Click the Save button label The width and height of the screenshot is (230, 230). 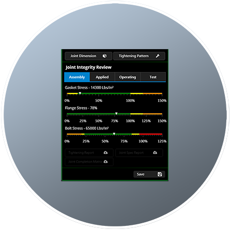[x=141, y=174]
